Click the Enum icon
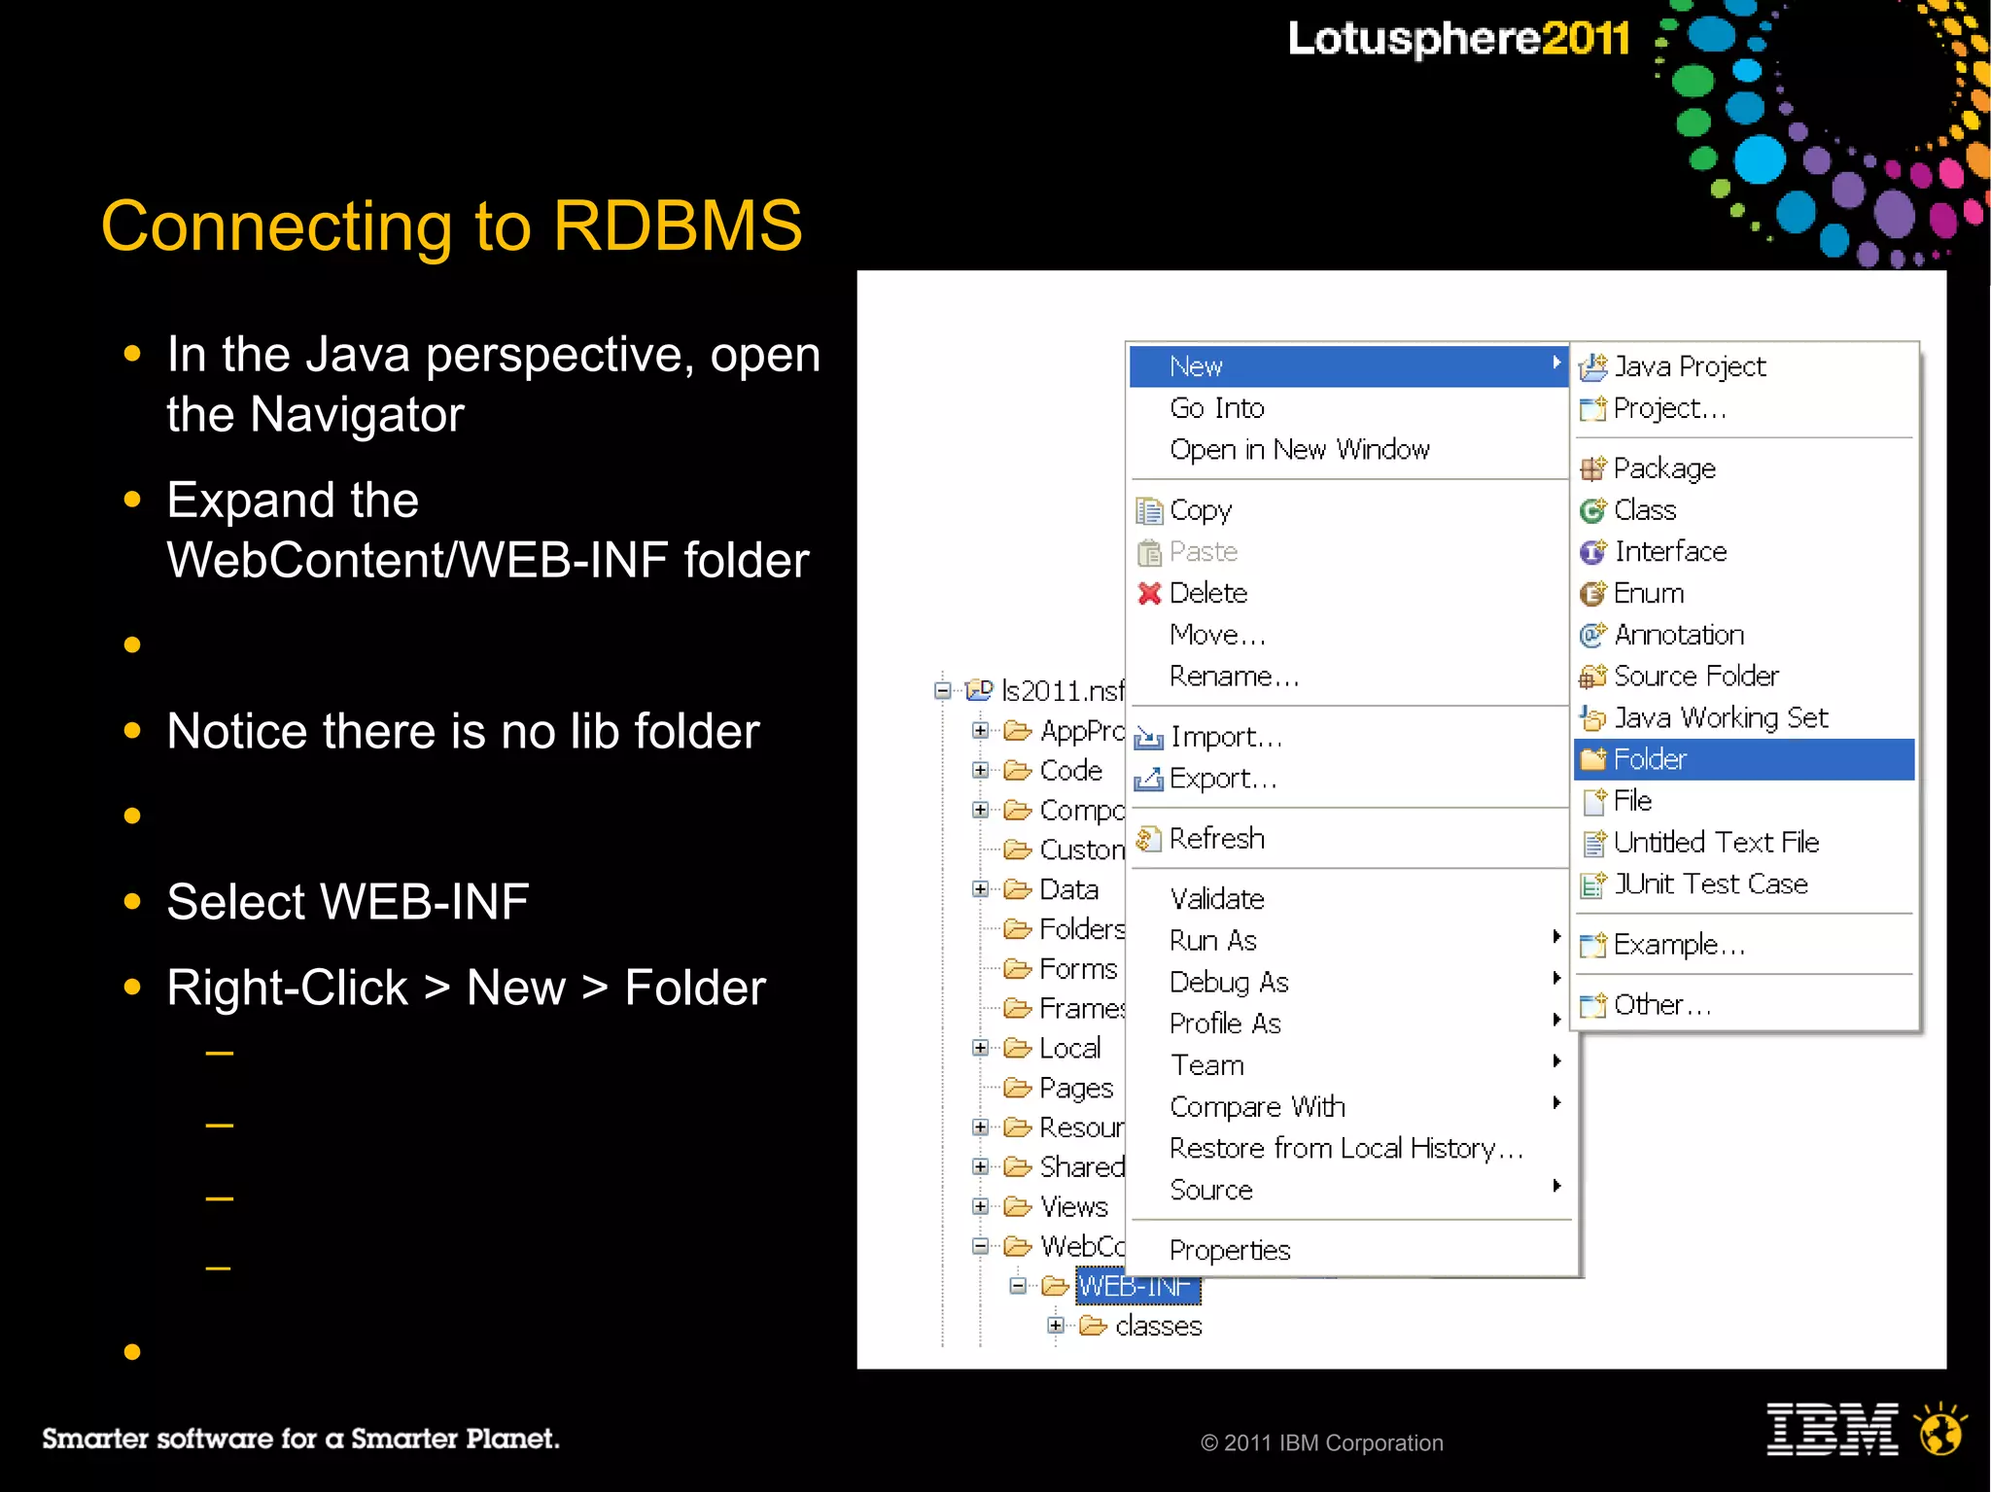 pyautogui.click(x=1592, y=593)
